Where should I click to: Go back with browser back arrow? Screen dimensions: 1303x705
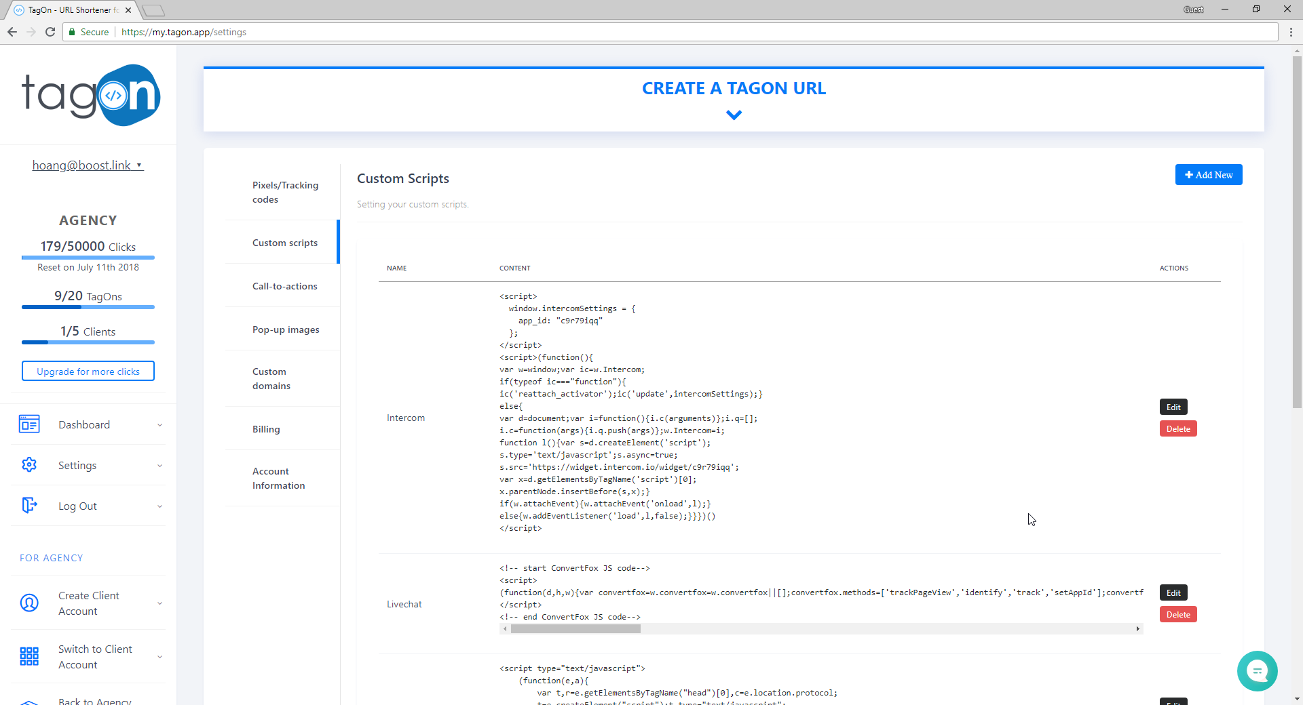click(x=12, y=32)
